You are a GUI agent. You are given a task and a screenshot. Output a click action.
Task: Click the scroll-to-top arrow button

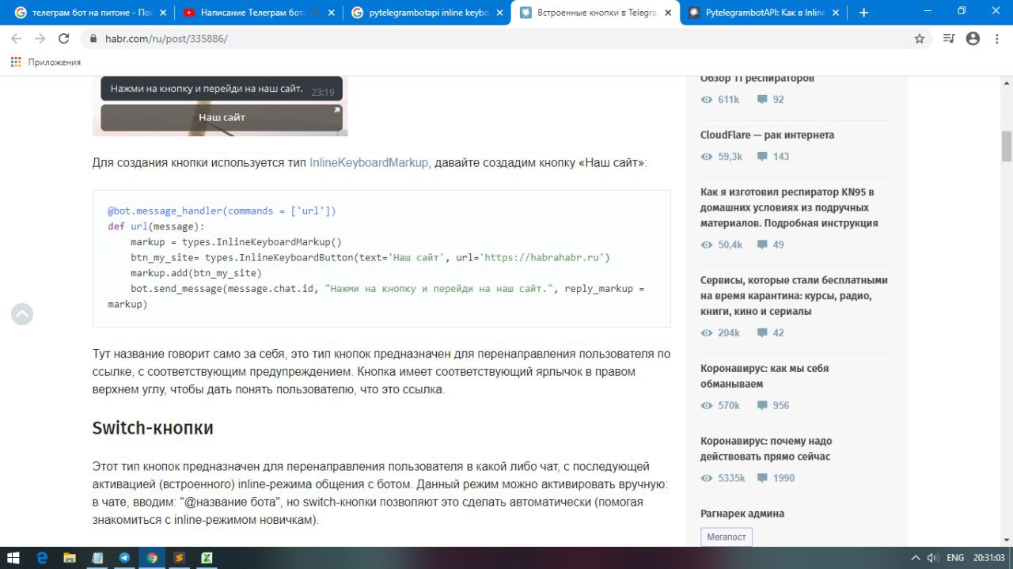[22, 314]
